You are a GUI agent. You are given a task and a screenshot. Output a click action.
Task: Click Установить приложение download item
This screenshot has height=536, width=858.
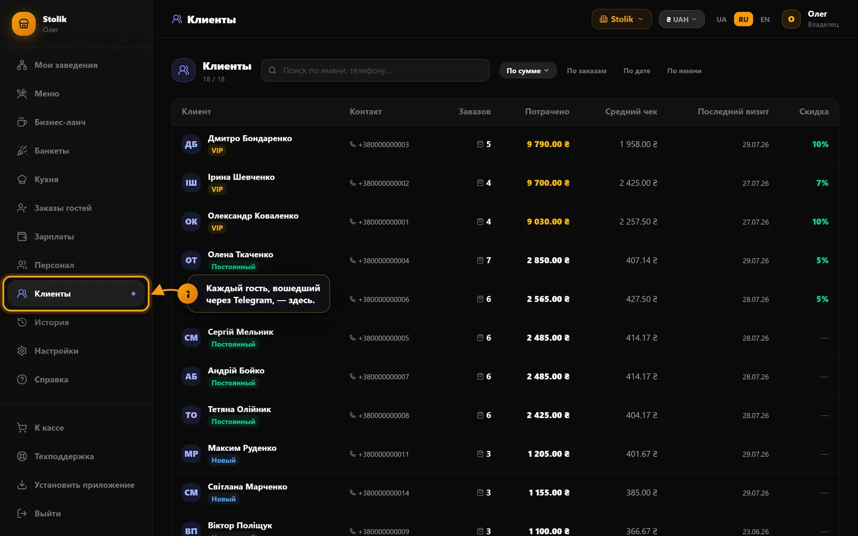76,485
